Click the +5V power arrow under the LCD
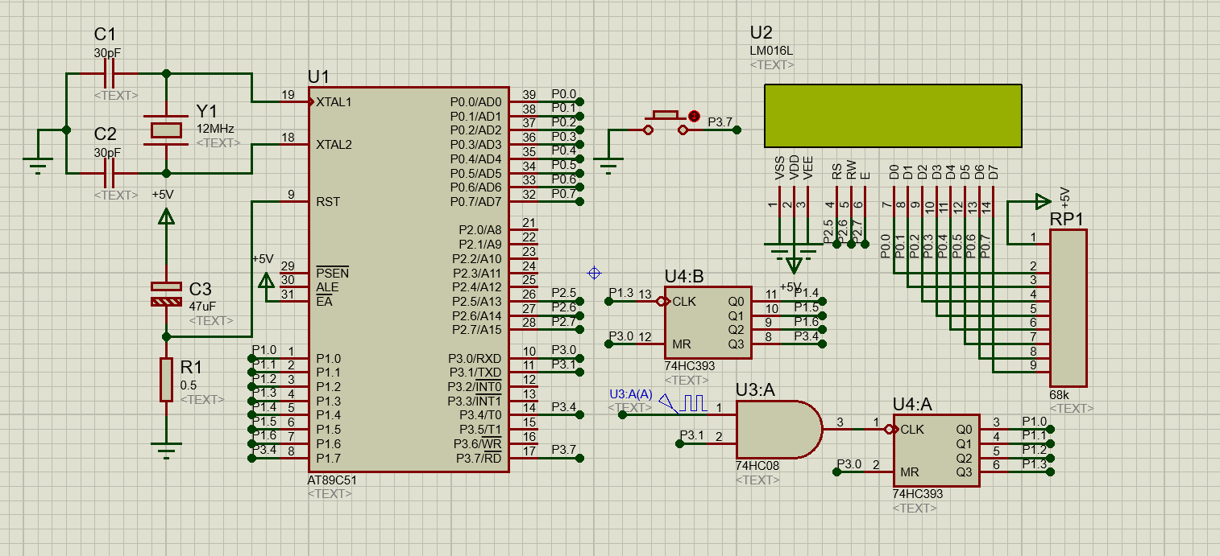The image size is (1220, 556). click(795, 265)
